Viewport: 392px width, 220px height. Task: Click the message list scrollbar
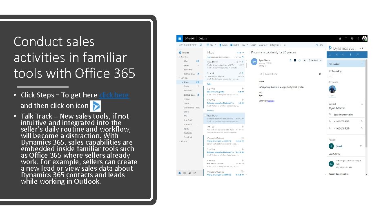[x=246, y=65]
